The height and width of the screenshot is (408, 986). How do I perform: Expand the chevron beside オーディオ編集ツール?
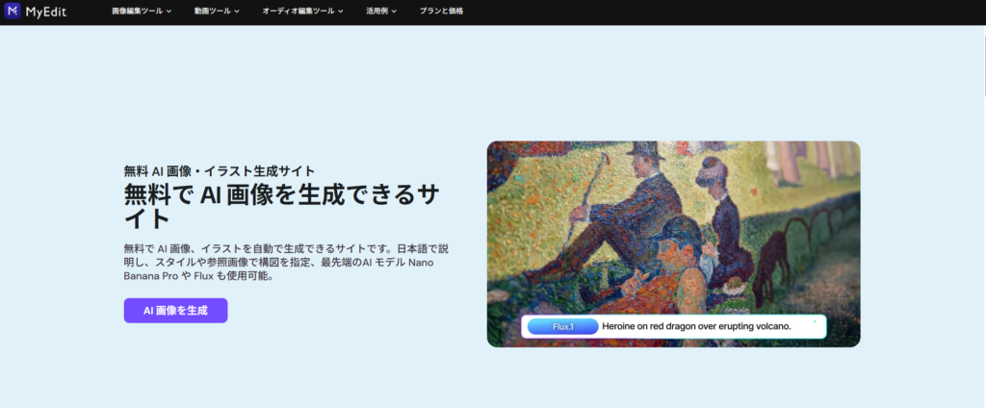tap(343, 12)
